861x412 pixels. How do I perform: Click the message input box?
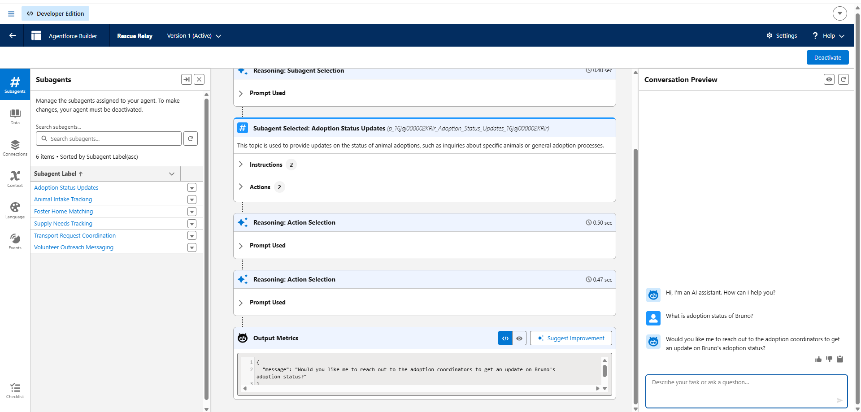[x=746, y=391]
